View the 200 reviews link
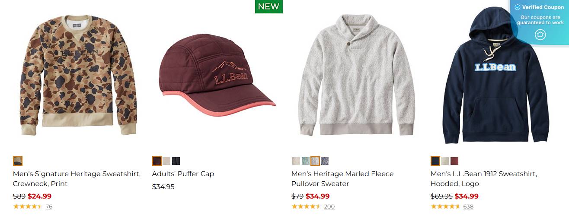This screenshot has height=218, width=569. (x=329, y=206)
